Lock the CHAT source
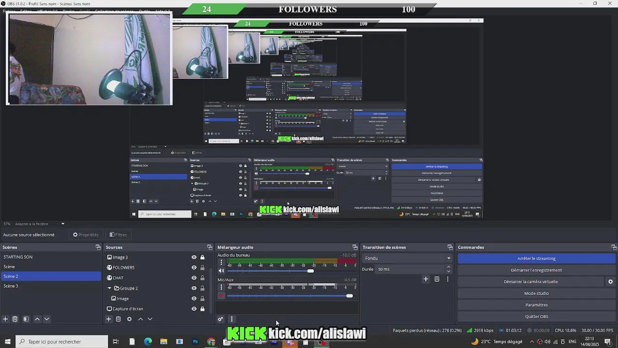 pos(202,278)
